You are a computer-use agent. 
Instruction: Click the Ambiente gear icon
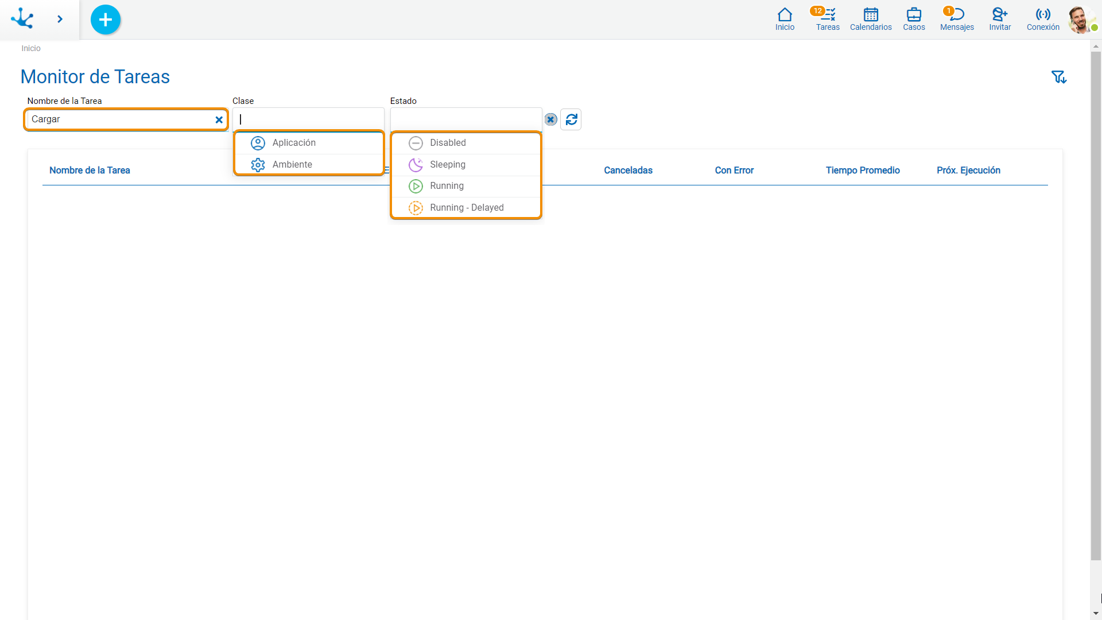click(258, 165)
